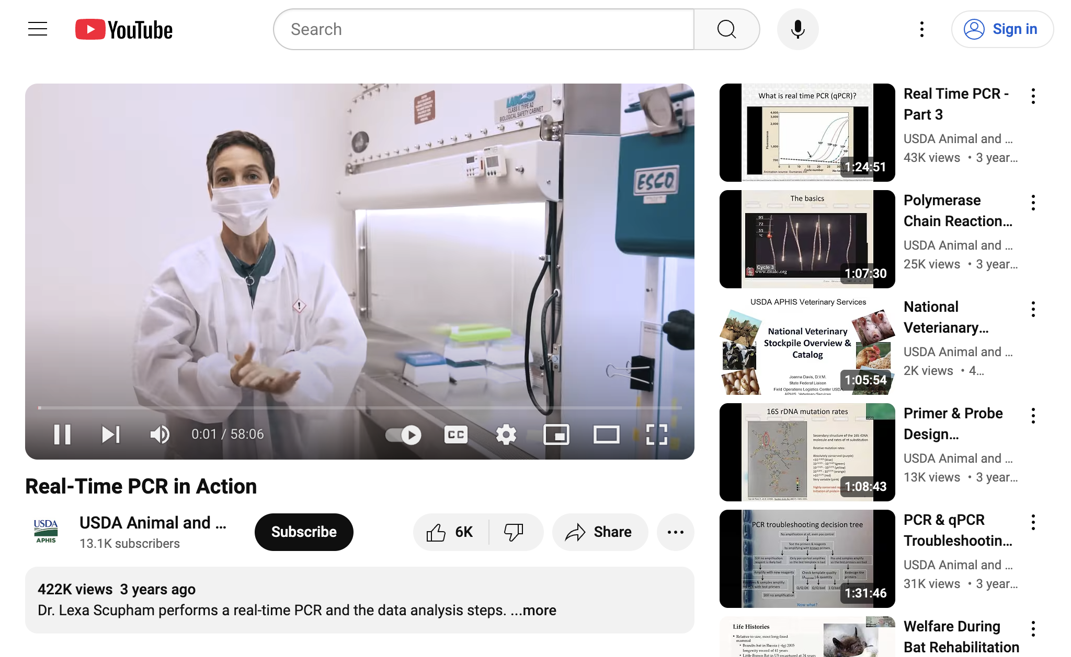Click the 422K views text

(75, 589)
